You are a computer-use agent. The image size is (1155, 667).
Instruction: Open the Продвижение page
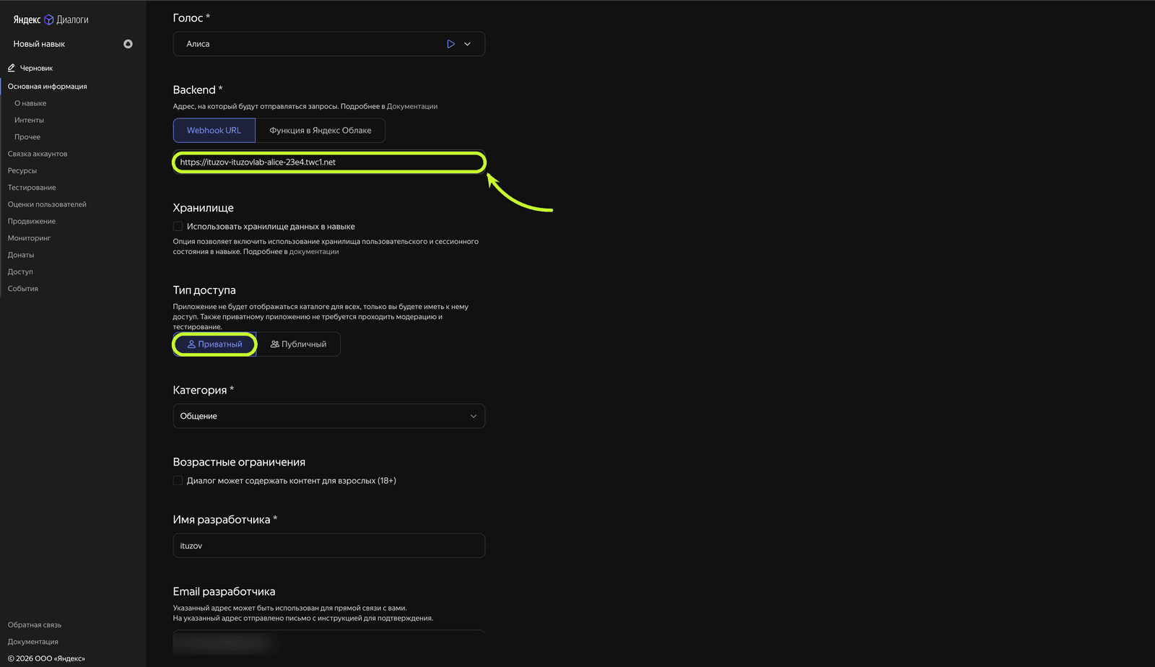pyautogui.click(x=32, y=221)
